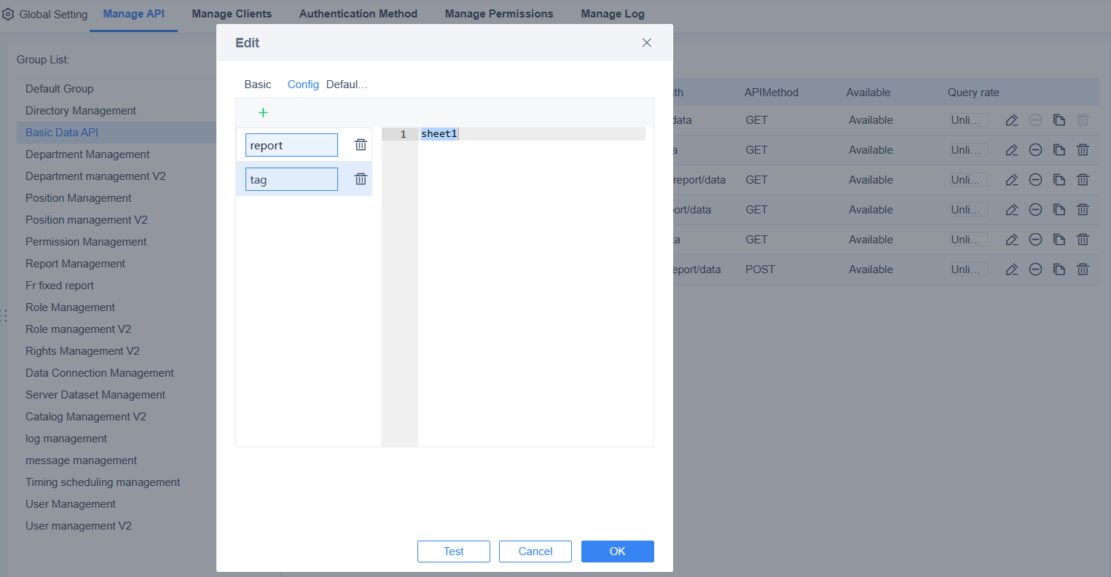Disable the GET API with path report/data
1111x577 pixels.
1035,180
